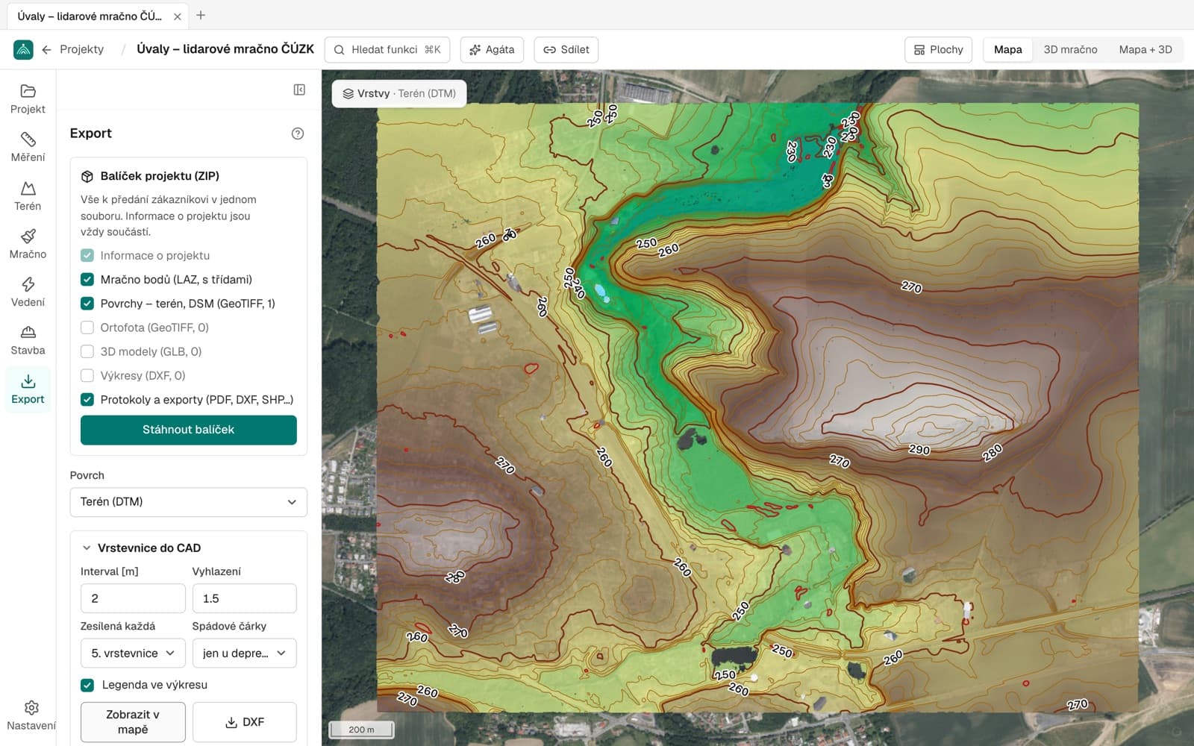1194x746 pixels.
Task: Open the Mračno point cloud section
Action: pyautogui.click(x=28, y=244)
